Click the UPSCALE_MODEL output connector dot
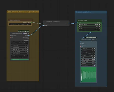Viewport: 114px width, 92px height. pos(32,22)
